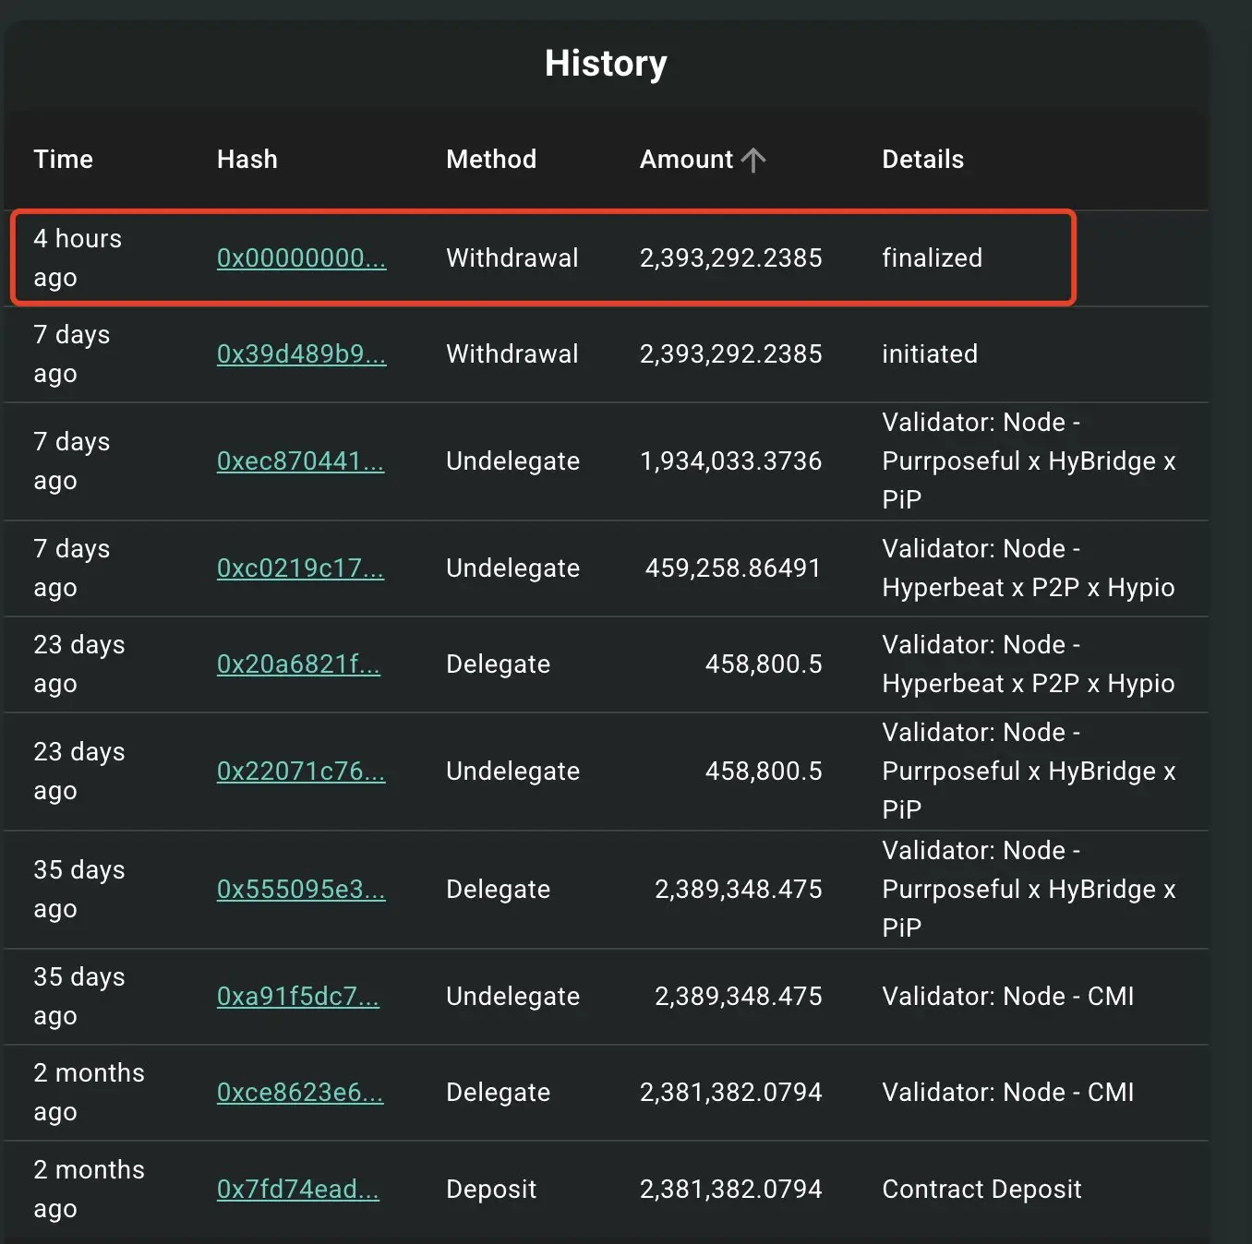Open transaction hash 0x20a6821f...

[298, 664]
